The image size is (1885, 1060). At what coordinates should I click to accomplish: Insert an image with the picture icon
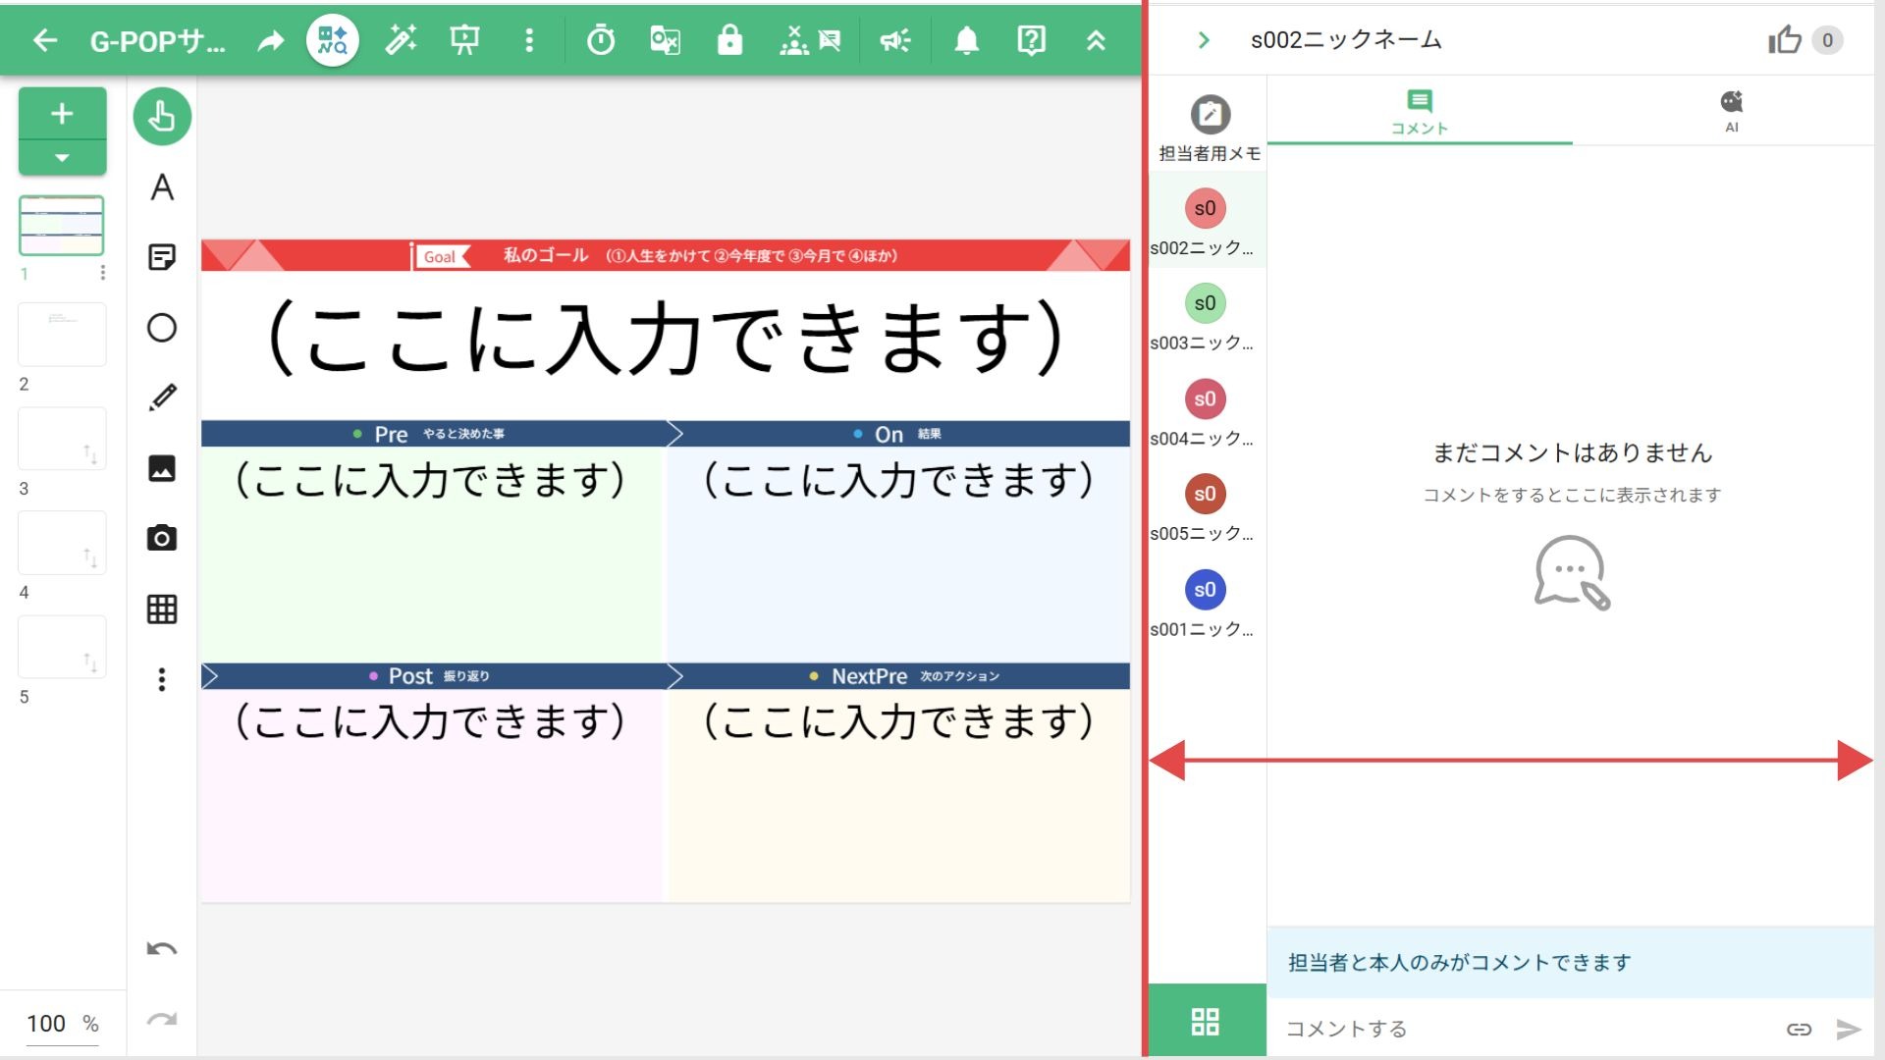tap(162, 468)
